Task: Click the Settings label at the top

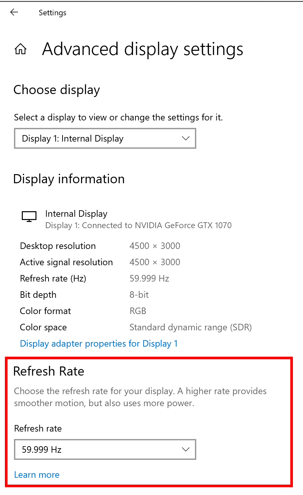Action: [52, 13]
